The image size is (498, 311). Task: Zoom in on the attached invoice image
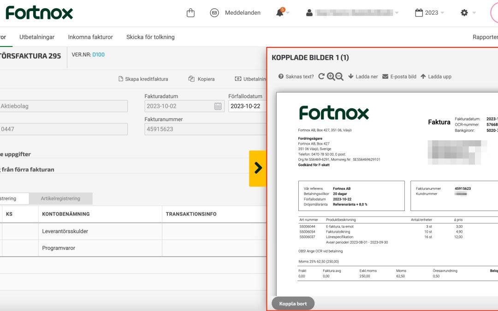[x=331, y=76]
